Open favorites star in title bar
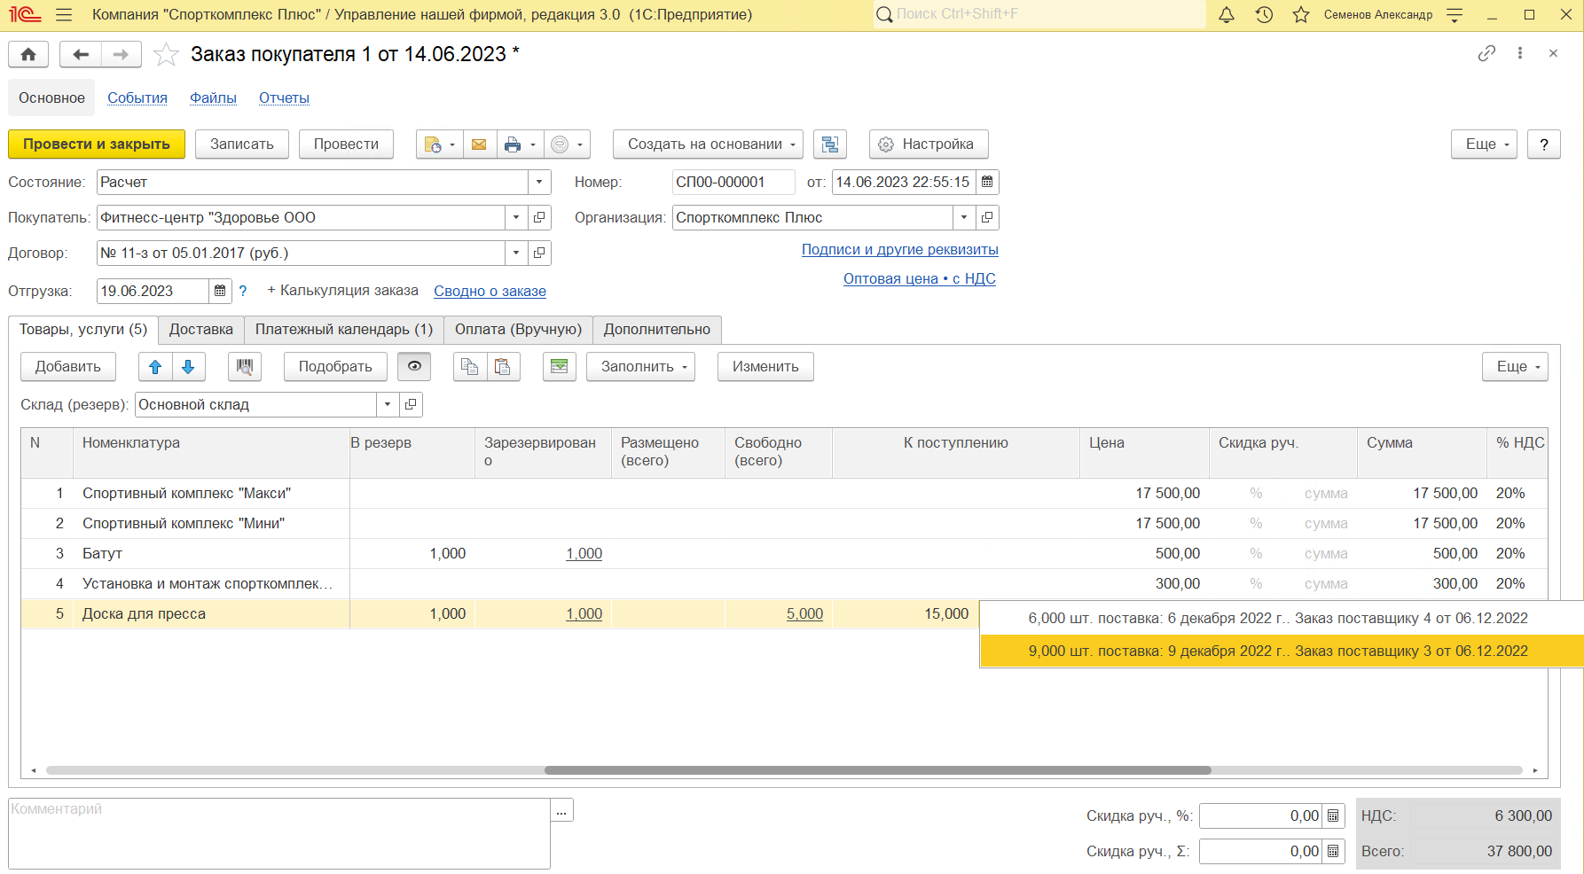1584x874 pixels. coord(1301,15)
